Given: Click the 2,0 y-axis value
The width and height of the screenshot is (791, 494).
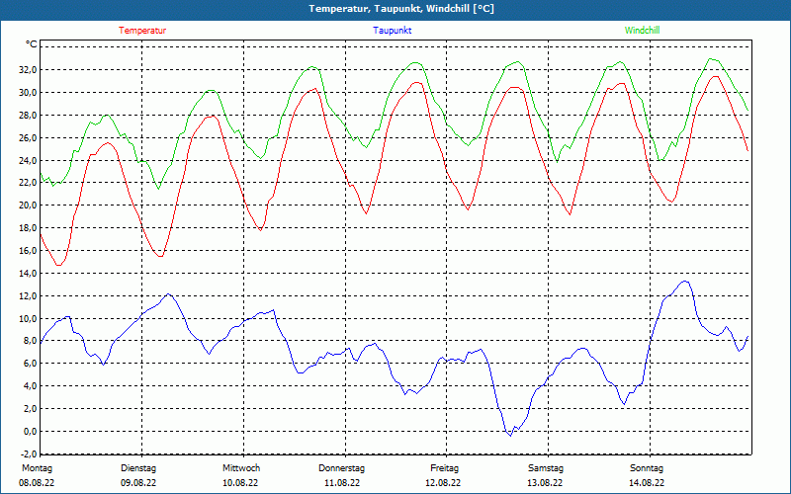Looking at the screenshot, I should [30, 409].
